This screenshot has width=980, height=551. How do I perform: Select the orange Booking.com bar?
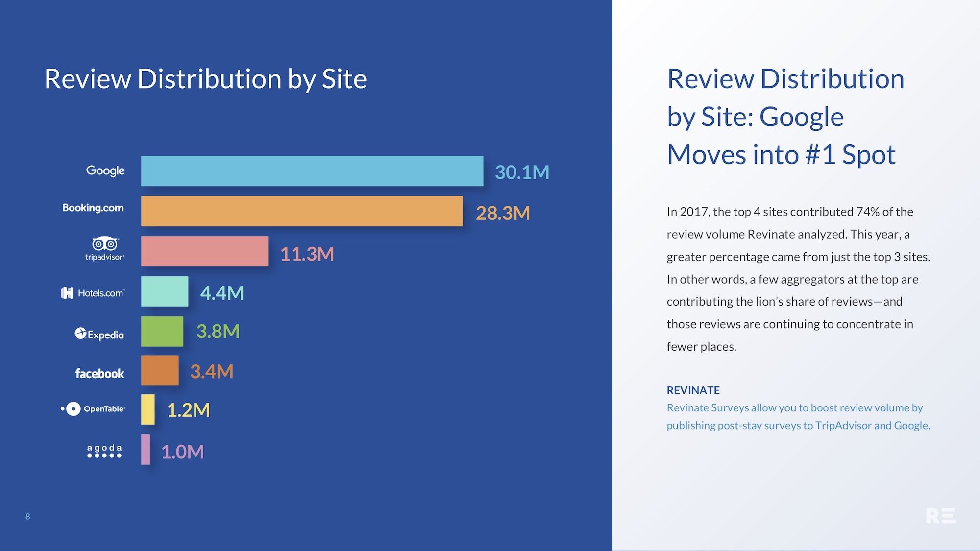302,211
